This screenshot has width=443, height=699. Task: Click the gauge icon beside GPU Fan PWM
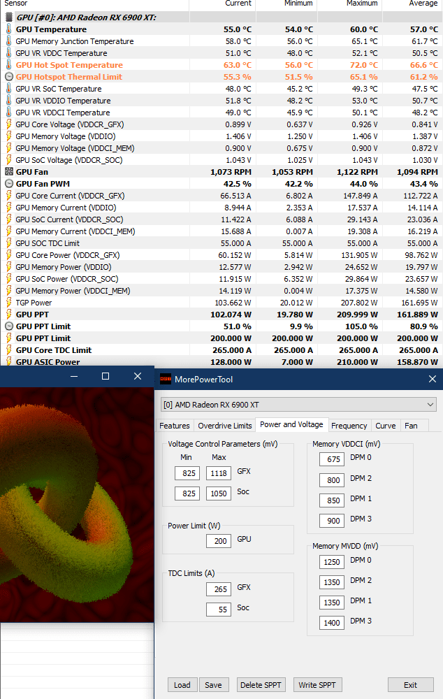8,184
